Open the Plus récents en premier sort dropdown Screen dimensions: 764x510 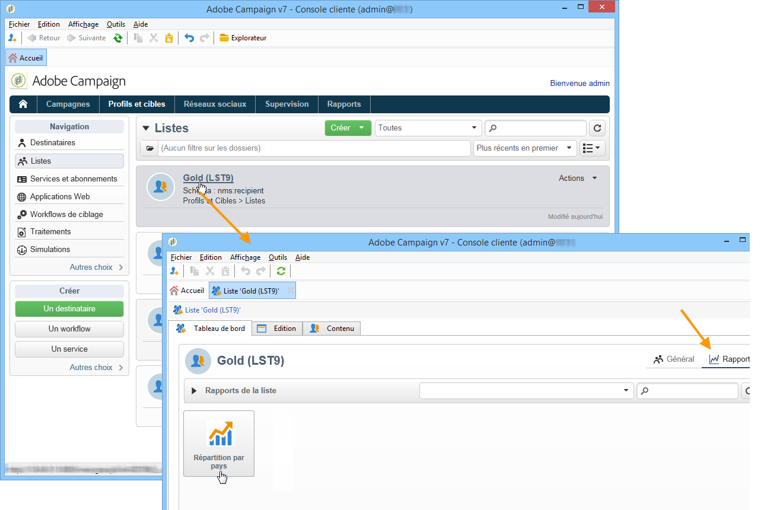tap(525, 148)
